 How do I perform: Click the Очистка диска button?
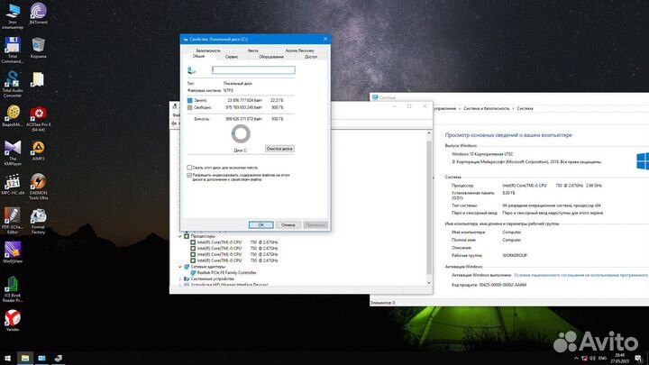279,149
